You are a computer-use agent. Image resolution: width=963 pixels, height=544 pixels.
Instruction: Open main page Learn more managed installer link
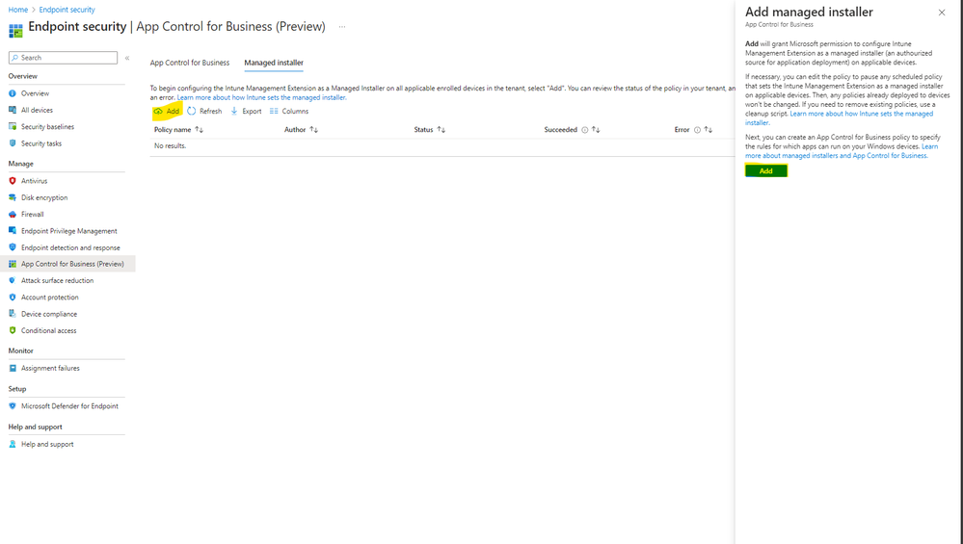pos(261,97)
